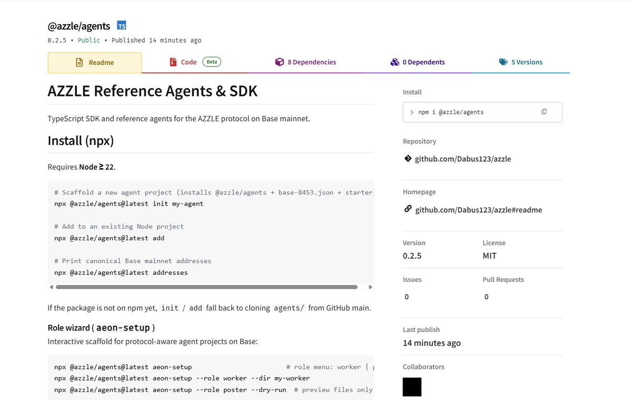Viewport: 632px width, 400px height.
Task: Click the Pull Requests count 0
Action: pyautogui.click(x=486, y=297)
